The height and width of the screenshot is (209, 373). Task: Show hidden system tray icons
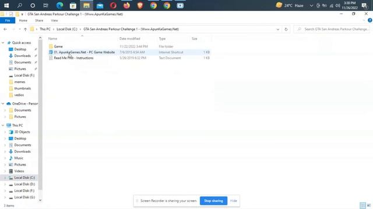tap(311, 5)
